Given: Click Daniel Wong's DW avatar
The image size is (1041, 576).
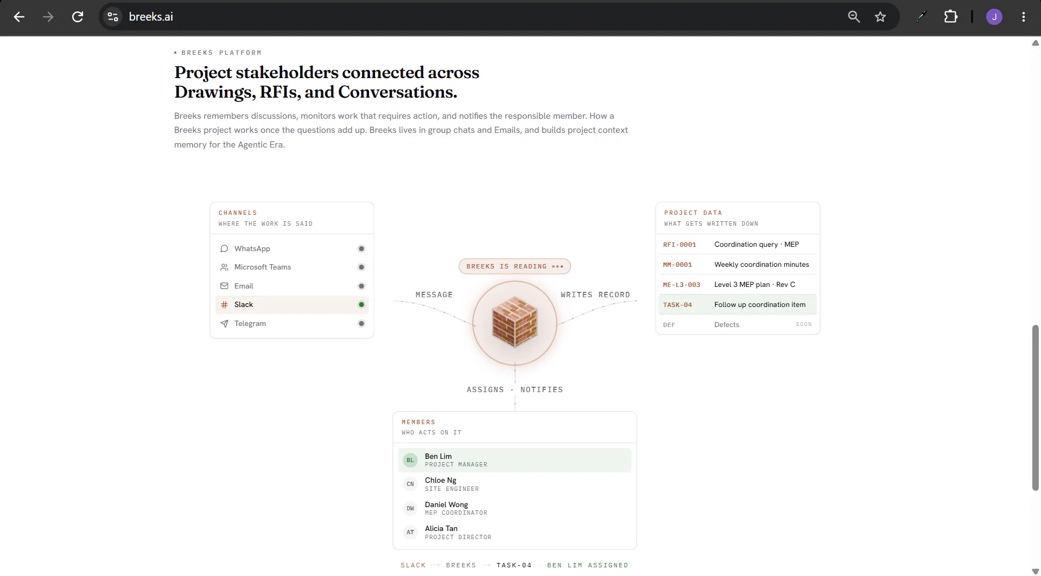Looking at the screenshot, I should (410, 508).
